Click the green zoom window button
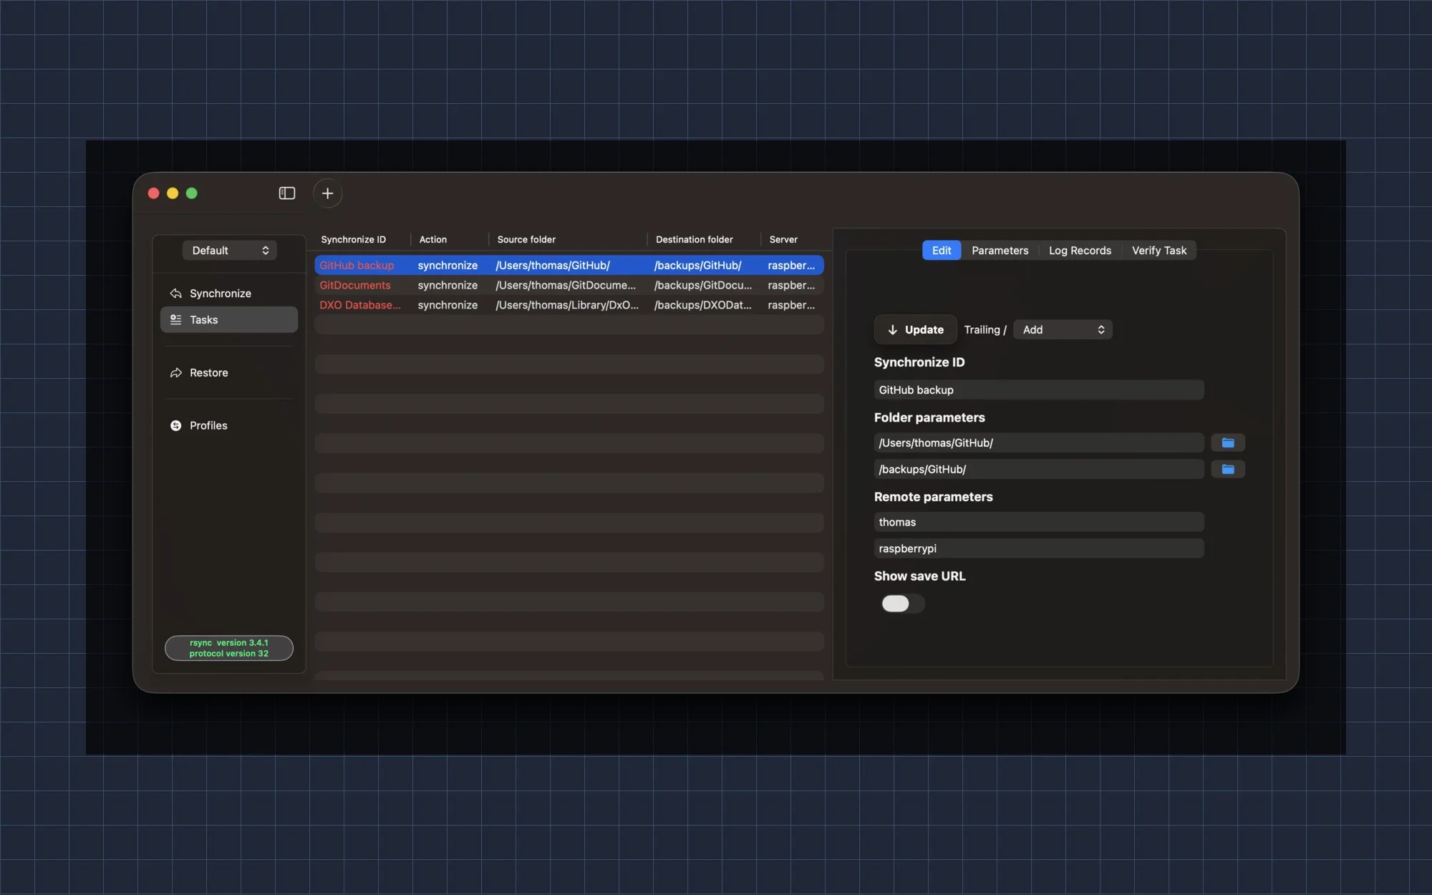1432x895 pixels. [x=191, y=193]
